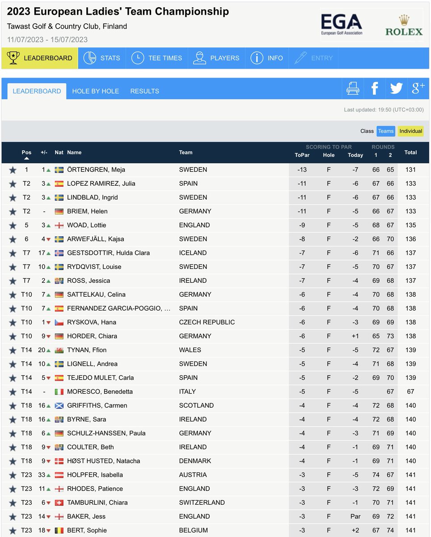Favorite star for SCHULZ-HANSSEN, Paula
The width and height of the screenshot is (431, 537).
(x=13, y=433)
